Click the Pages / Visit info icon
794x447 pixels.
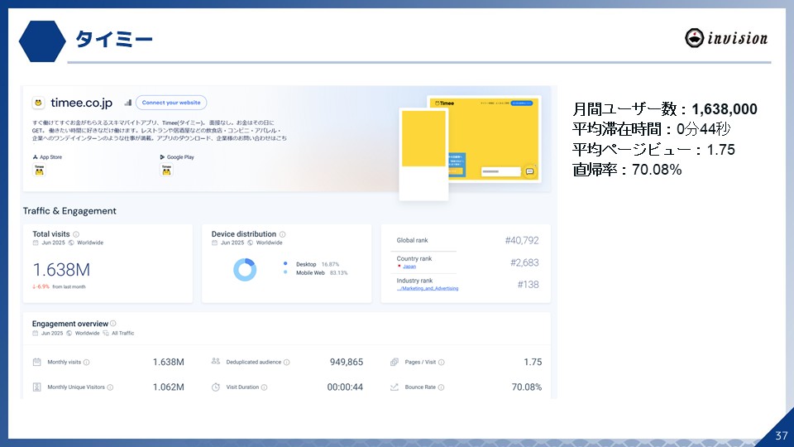click(x=441, y=363)
